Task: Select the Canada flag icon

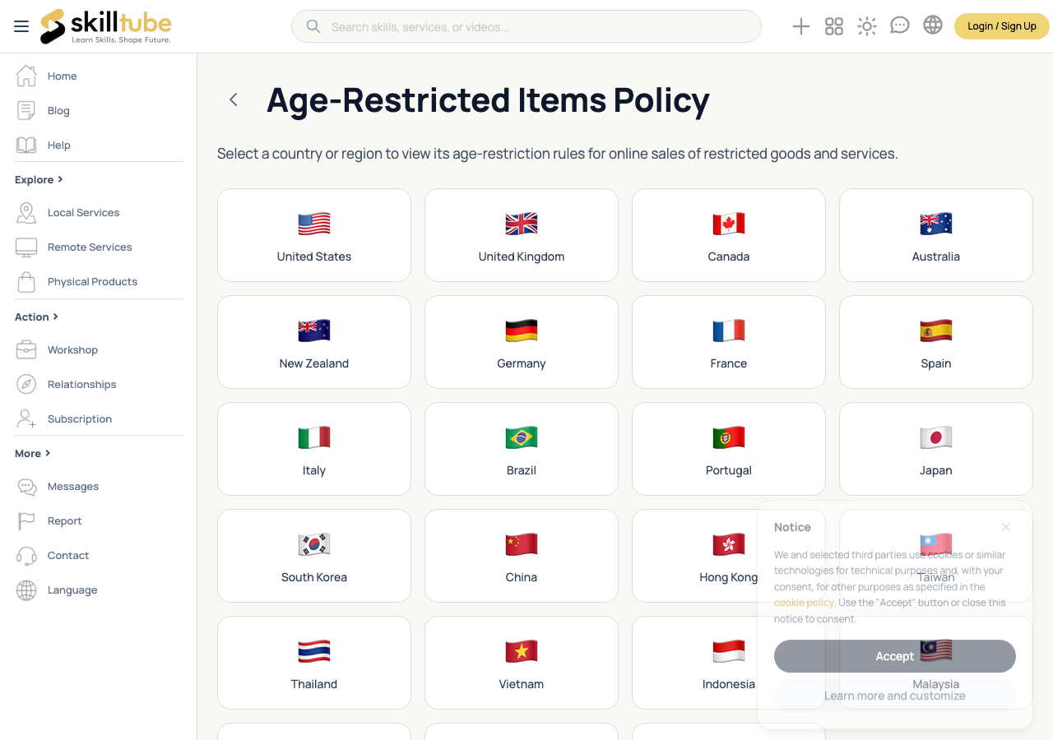Action: point(729,224)
